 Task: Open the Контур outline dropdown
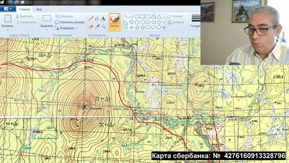tap(177, 16)
